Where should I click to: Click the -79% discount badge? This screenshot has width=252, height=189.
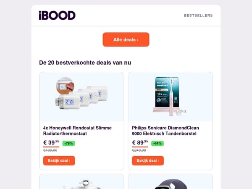[x=68, y=143]
